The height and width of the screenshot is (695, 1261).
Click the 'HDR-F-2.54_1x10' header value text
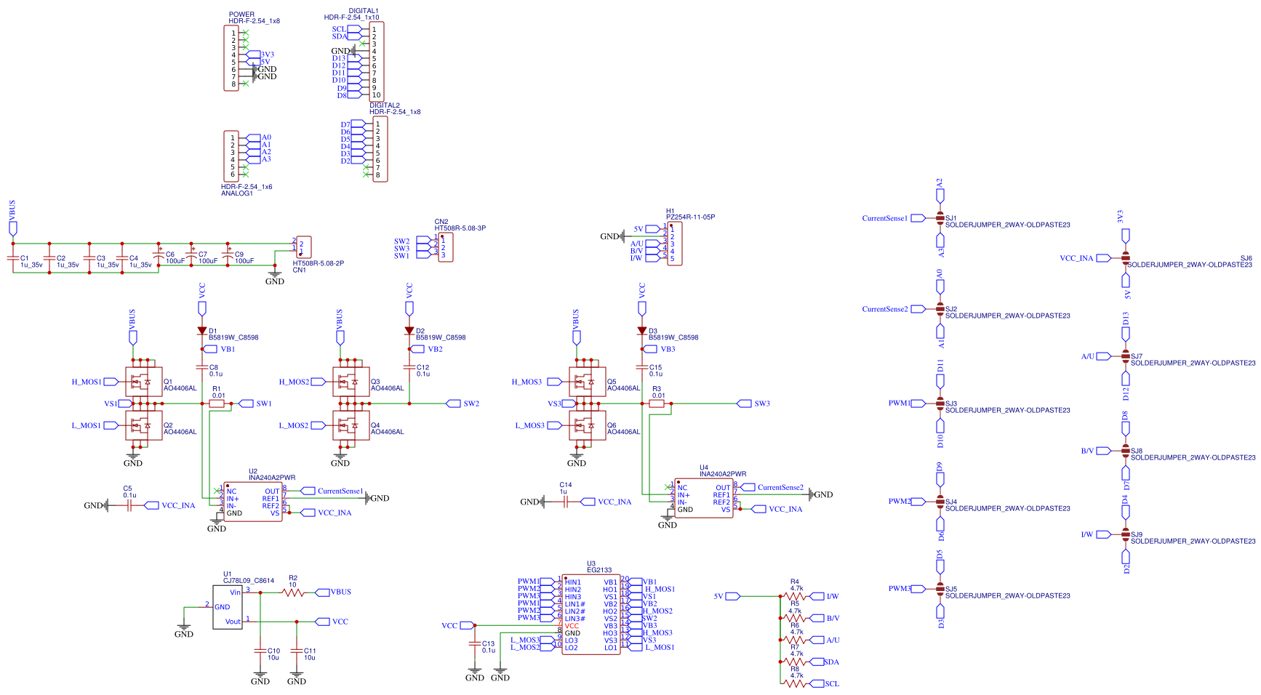(352, 17)
